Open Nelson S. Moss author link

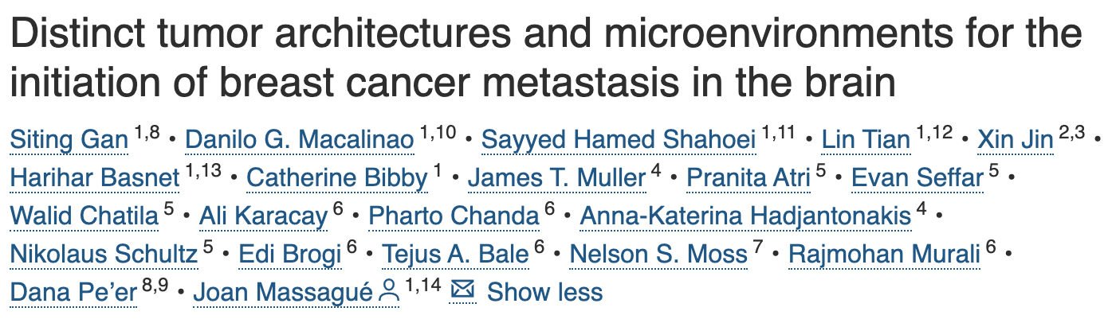tap(659, 254)
